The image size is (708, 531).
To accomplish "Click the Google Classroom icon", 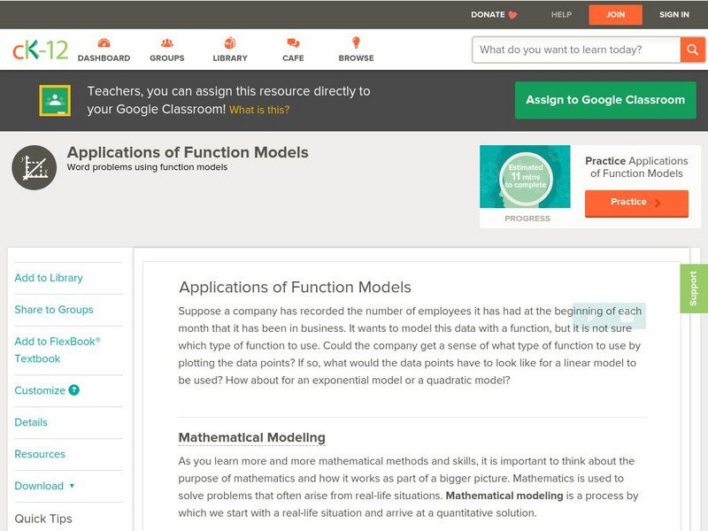I will [55, 101].
